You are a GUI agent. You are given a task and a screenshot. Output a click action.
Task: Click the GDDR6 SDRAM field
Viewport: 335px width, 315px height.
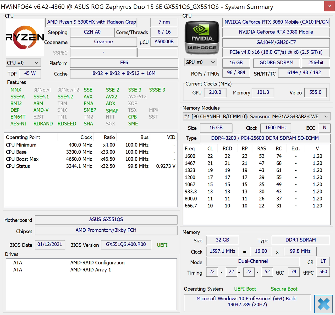coord(276,63)
